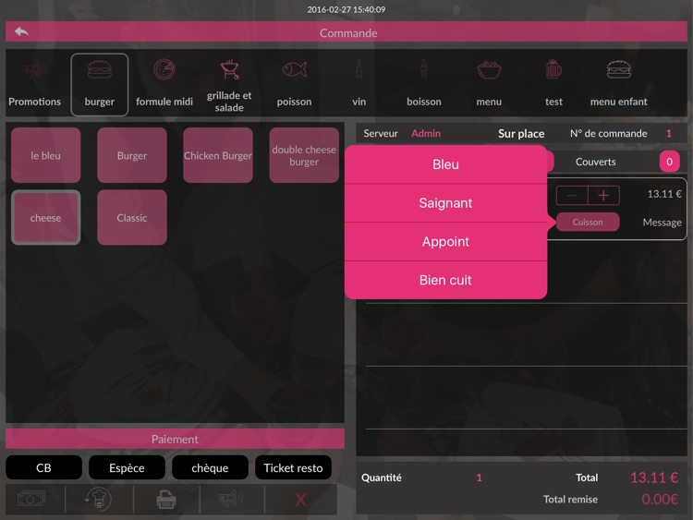Click the Total 13.11 € amount
The height and width of the screenshot is (520, 693).
coord(654,478)
